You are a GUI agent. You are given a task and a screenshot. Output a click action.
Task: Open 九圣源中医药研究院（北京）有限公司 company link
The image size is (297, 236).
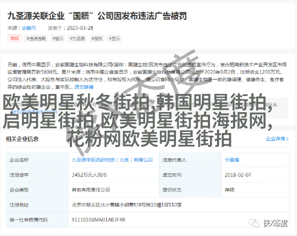tap(112, 160)
